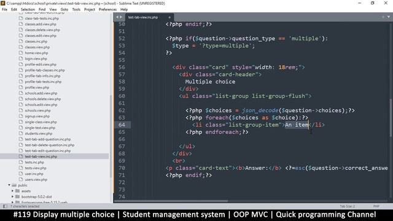
Task: Change Tab Size setting in status bar
Action: [x=347, y=206]
